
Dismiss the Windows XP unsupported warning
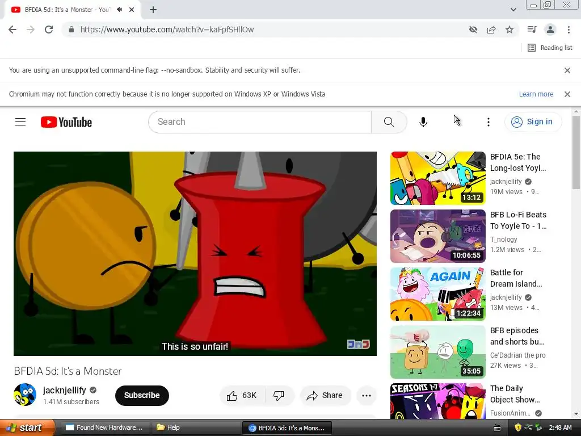567,94
